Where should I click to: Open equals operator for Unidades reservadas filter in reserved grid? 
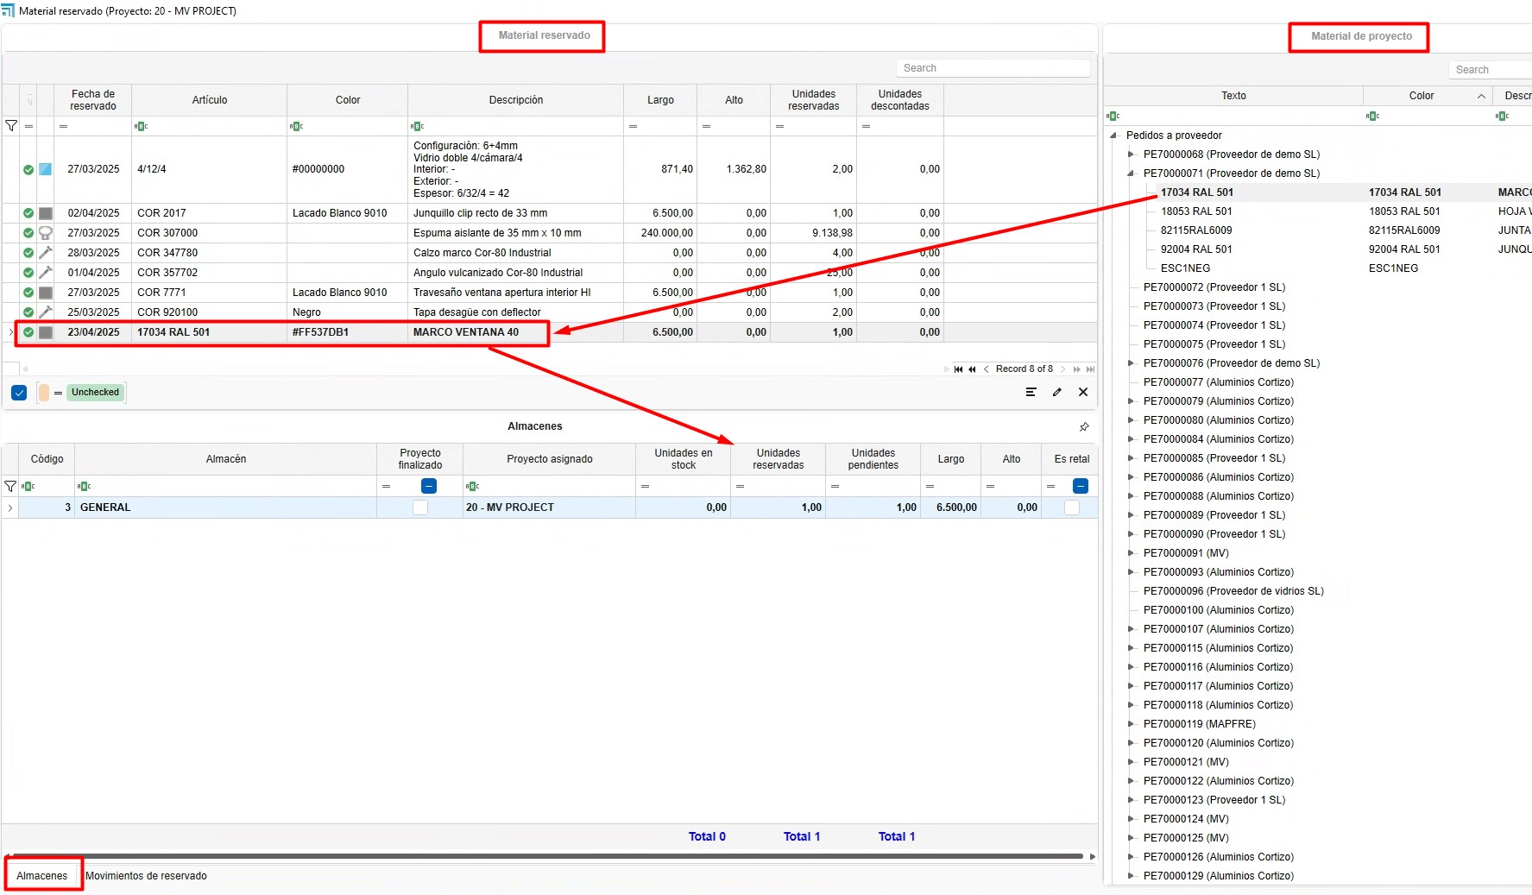(x=779, y=127)
